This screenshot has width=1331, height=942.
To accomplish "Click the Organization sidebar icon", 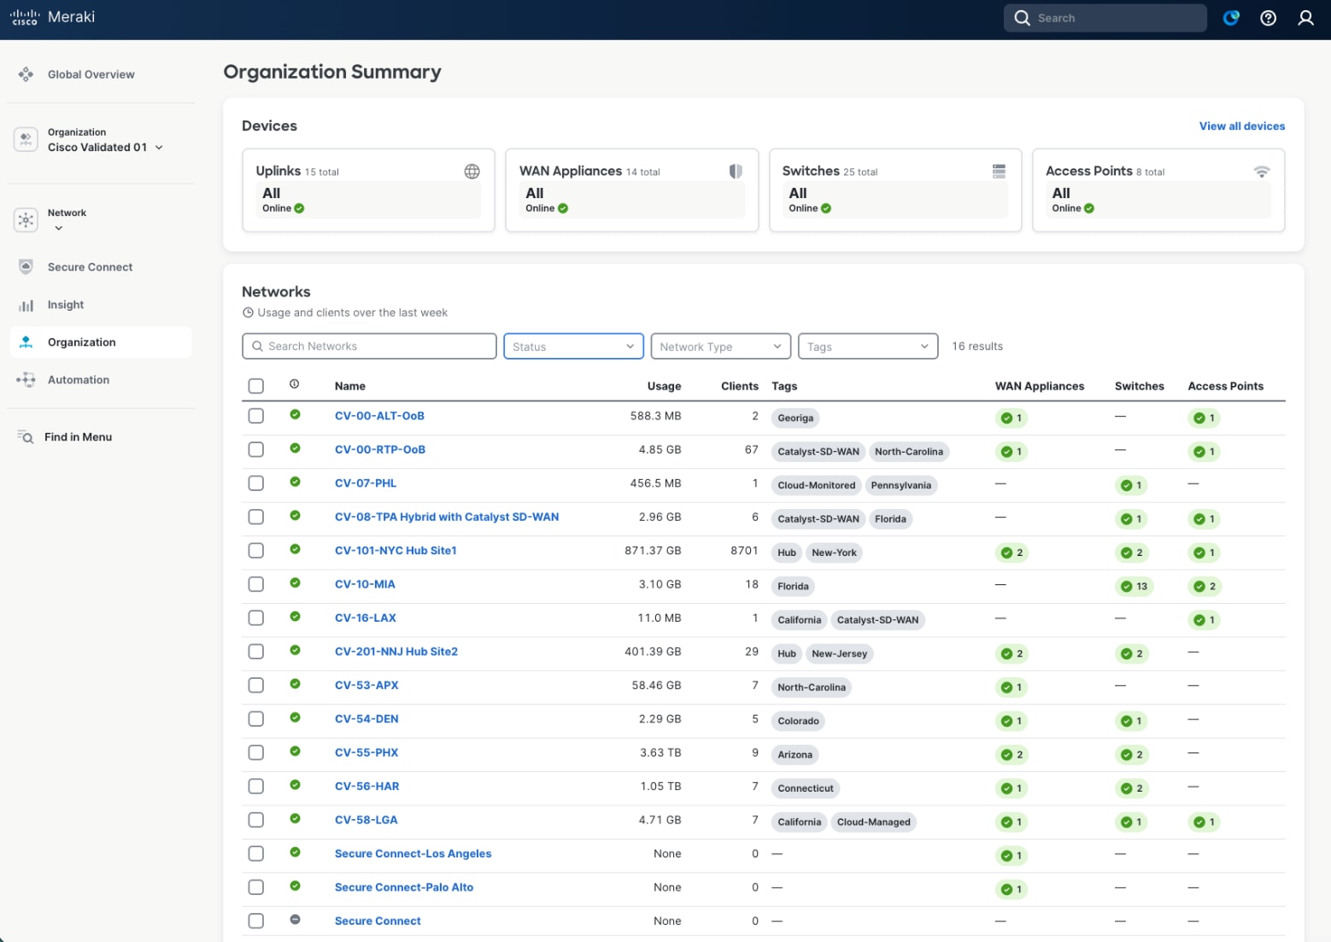I will tap(26, 342).
